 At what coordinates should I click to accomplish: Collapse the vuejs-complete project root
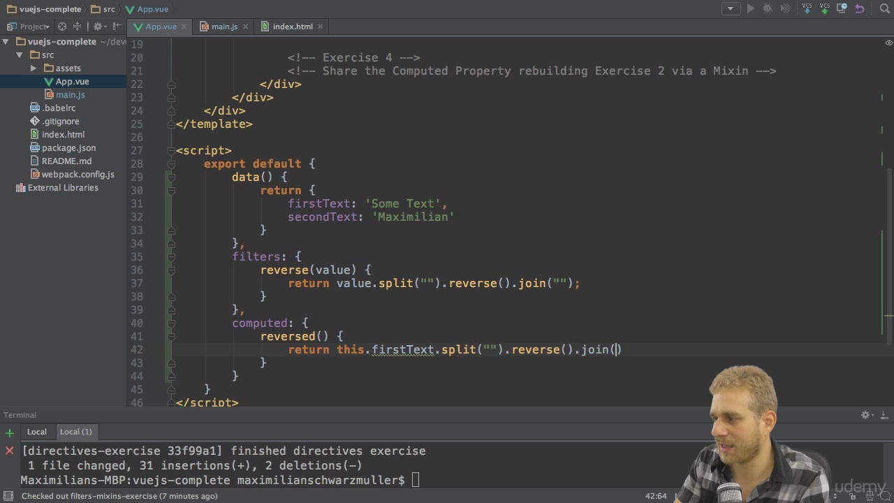pyautogui.click(x=6, y=42)
